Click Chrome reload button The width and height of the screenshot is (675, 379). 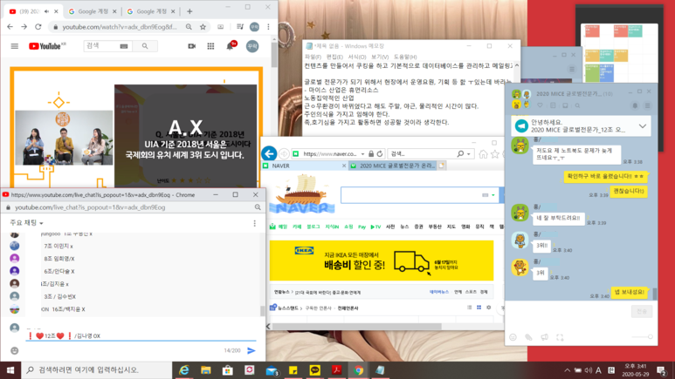click(x=38, y=27)
